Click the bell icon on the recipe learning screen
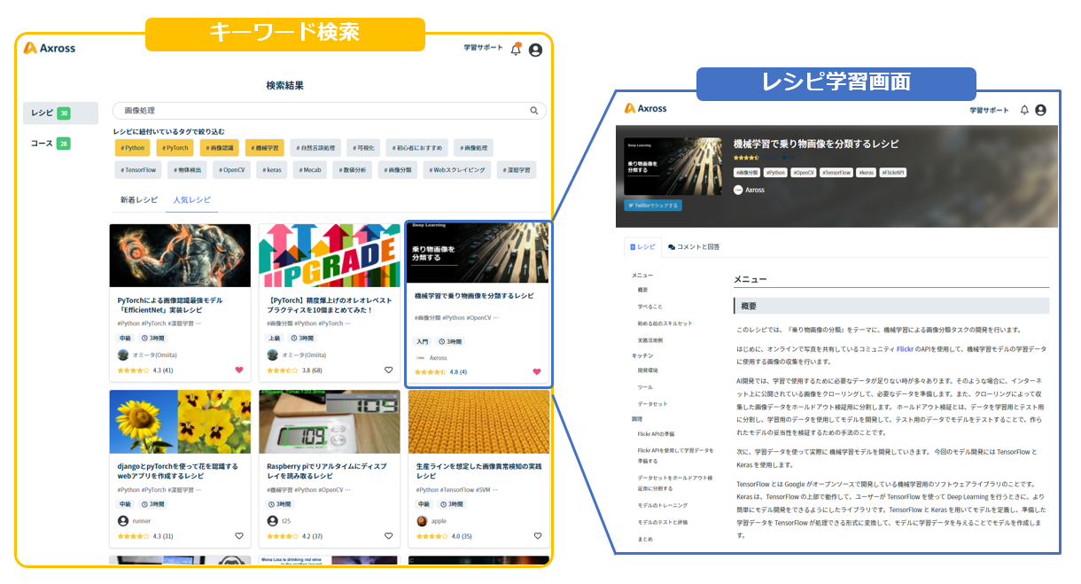1081x584 pixels. point(1024,109)
